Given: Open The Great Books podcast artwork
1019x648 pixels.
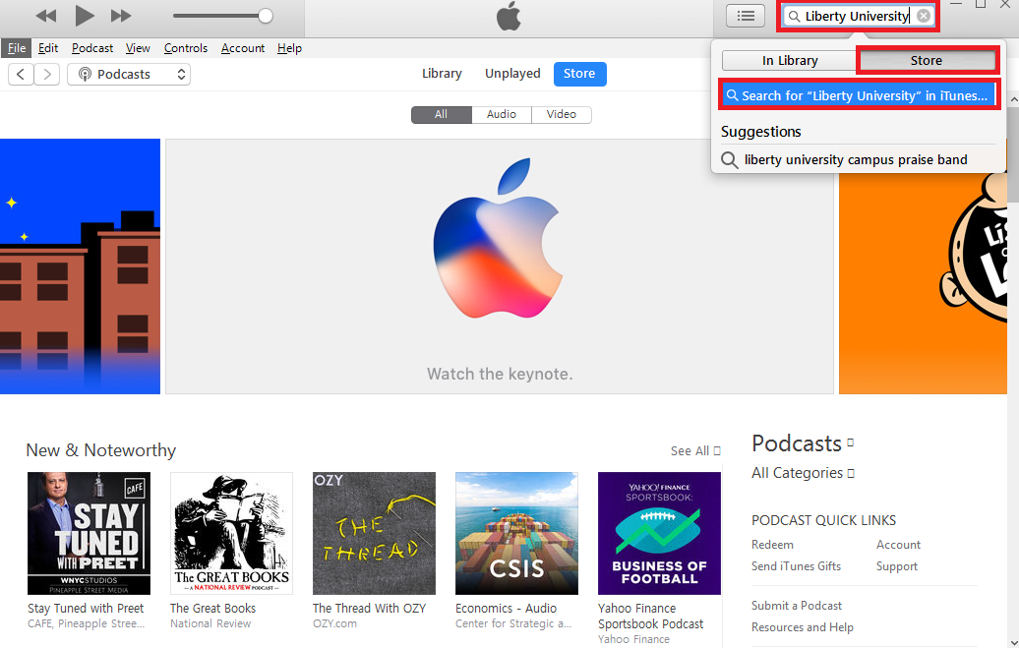Looking at the screenshot, I should 231,533.
